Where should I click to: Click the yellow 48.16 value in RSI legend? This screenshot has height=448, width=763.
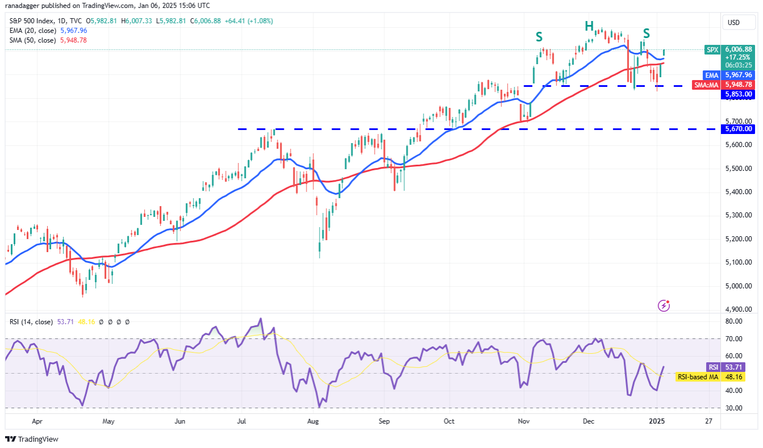87,322
